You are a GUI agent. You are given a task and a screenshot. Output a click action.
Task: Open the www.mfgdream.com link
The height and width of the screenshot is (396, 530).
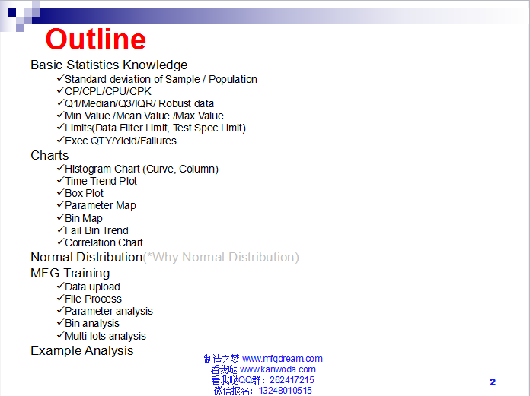click(283, 359)
